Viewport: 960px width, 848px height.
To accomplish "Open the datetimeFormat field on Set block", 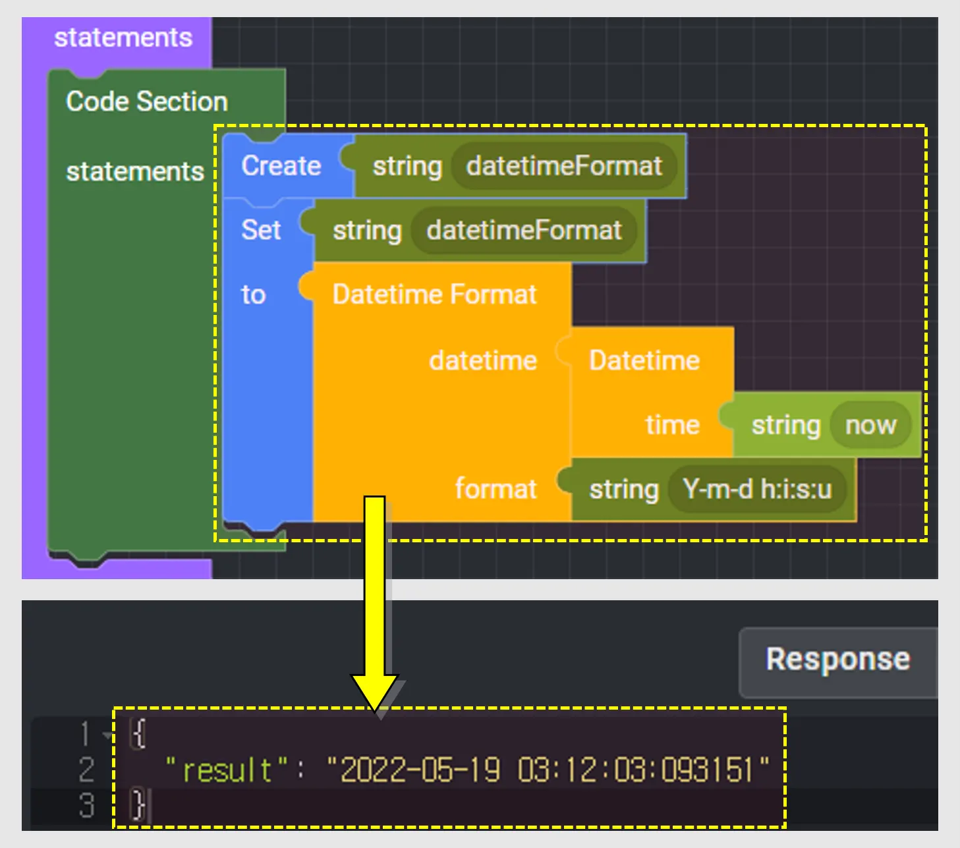I will click(x=523, y=230).
